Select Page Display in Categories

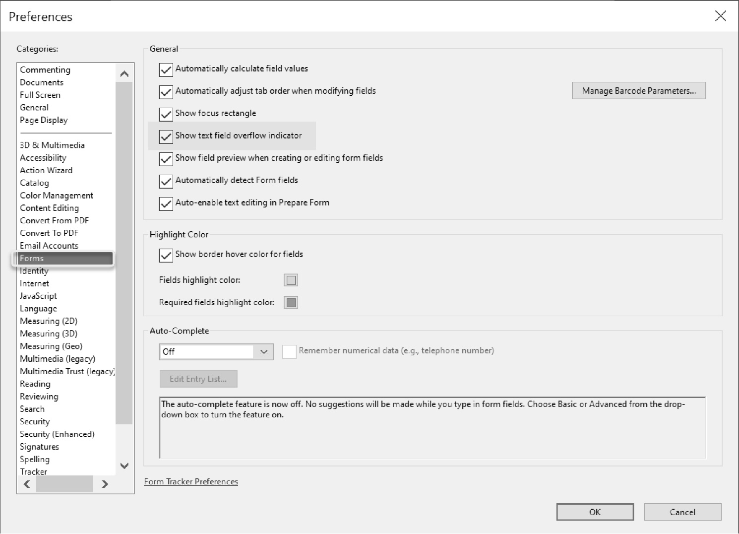tap(44, 120)
